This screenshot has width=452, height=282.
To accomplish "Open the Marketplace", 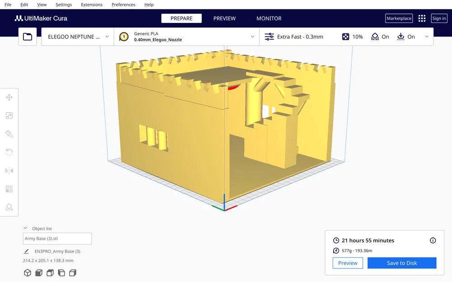I will click(399, 18).
